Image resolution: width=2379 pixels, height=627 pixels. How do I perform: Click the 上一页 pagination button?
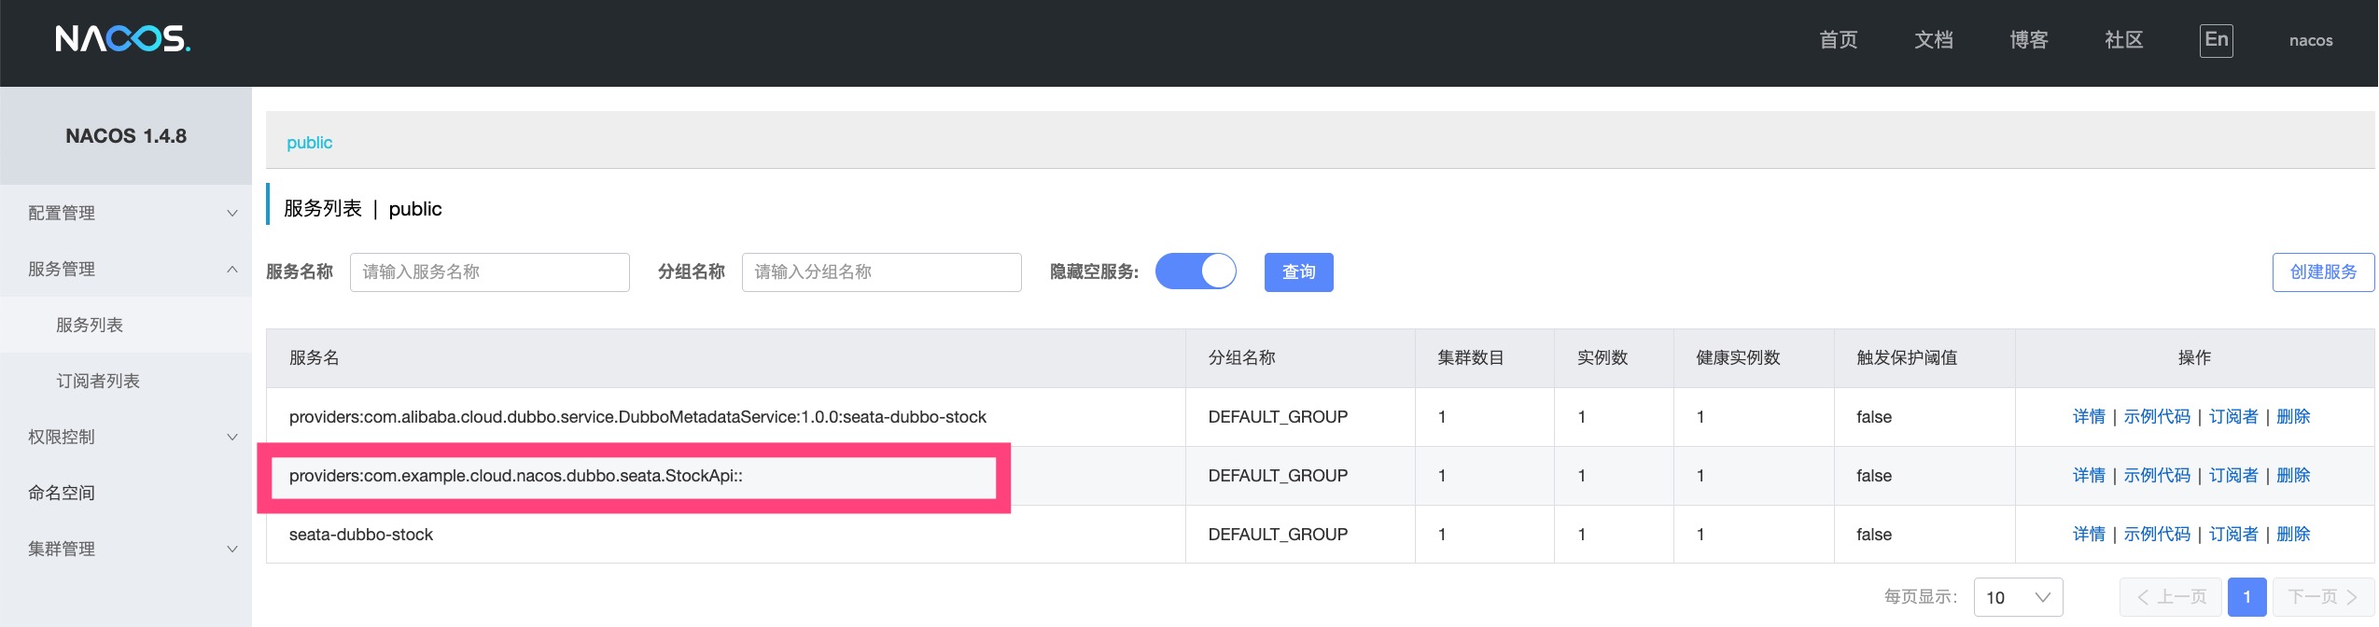[x=2170, y=597]
